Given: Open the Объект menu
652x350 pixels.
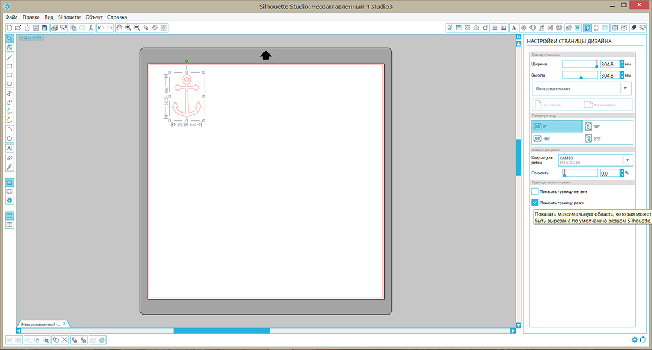Looking at the screenshot, I should coord(94,17).
